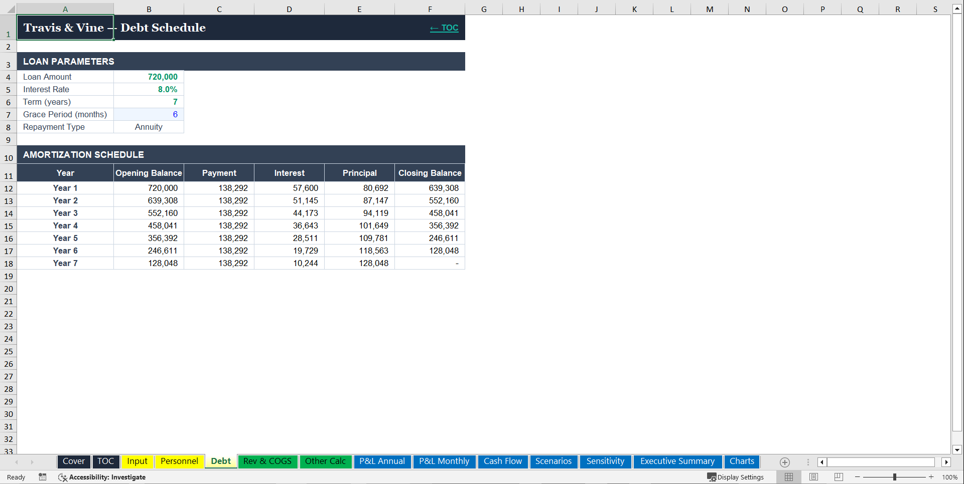Screen dimensions: 964x484
Task: Select the LOAN PARAMETERS section header
Action: click(241, 62)
